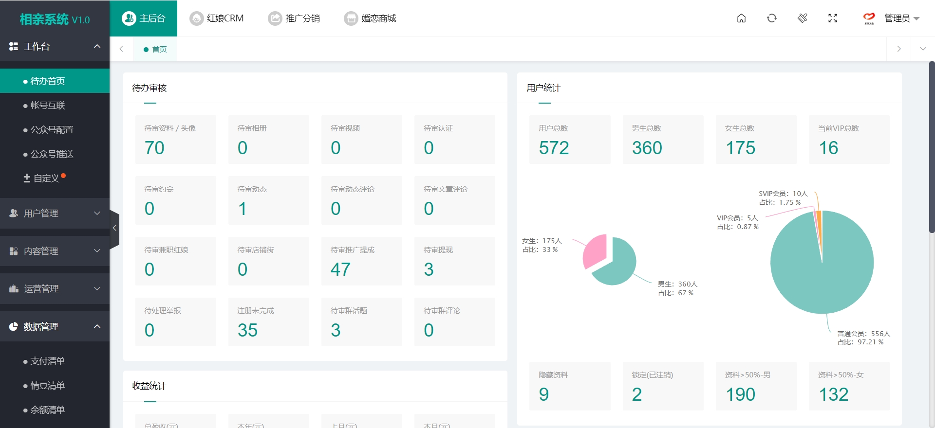The image size is (935, 428).
Task: Collapse the sidebar with side arrow handle
Action: (114, 228)
